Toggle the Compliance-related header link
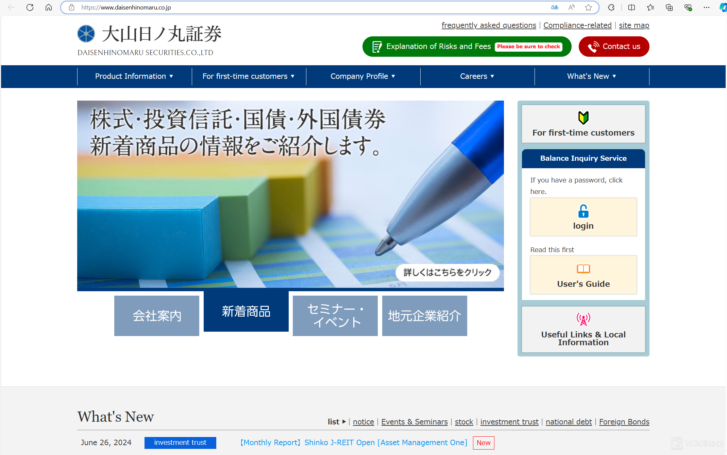 pyautogui.click(x=577, y=25)
